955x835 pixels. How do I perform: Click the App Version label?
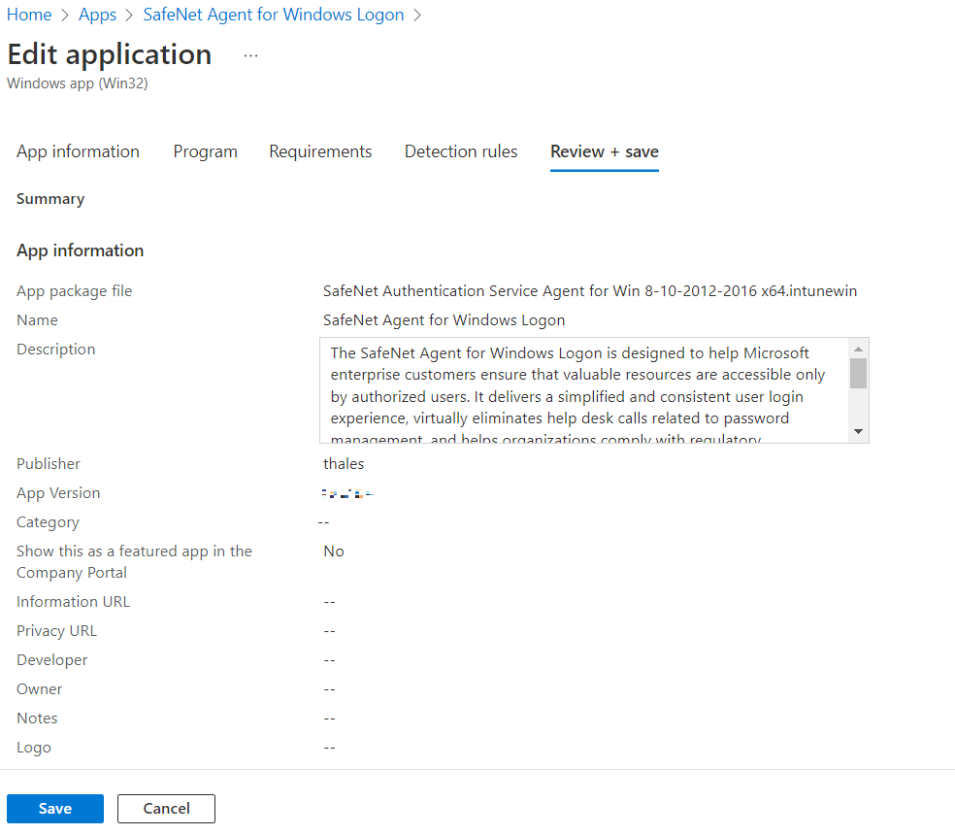click(x=58, y=493)
